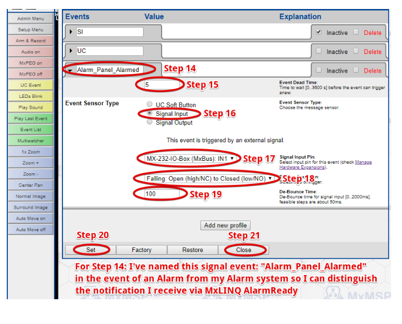The width and height of the screenshot is (402, 324).
Task: Switch to Surround Image view
Action: coord(30,208)
